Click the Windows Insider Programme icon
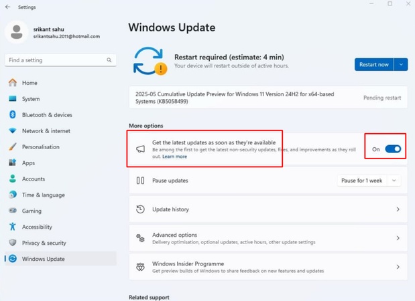The height and width of the screenshot is (301, 415). (x=141, y=267)
